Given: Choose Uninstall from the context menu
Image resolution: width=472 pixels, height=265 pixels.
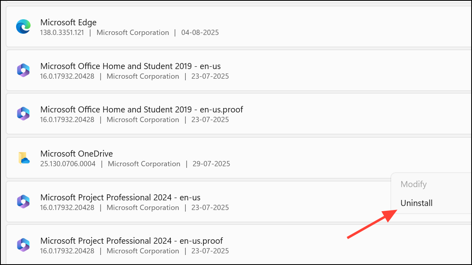Looking at the screenshot, I should pos(416,203).
